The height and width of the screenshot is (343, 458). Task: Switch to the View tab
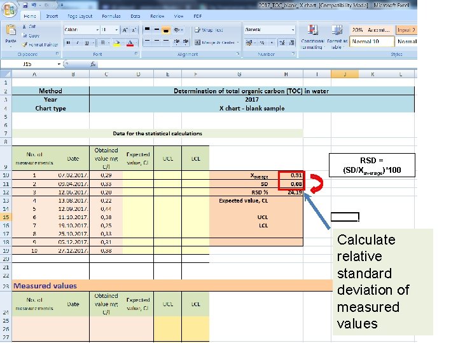179,16
